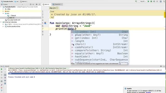Choose length from completion list
Screen dimensions: 166x93
(100, 41)
